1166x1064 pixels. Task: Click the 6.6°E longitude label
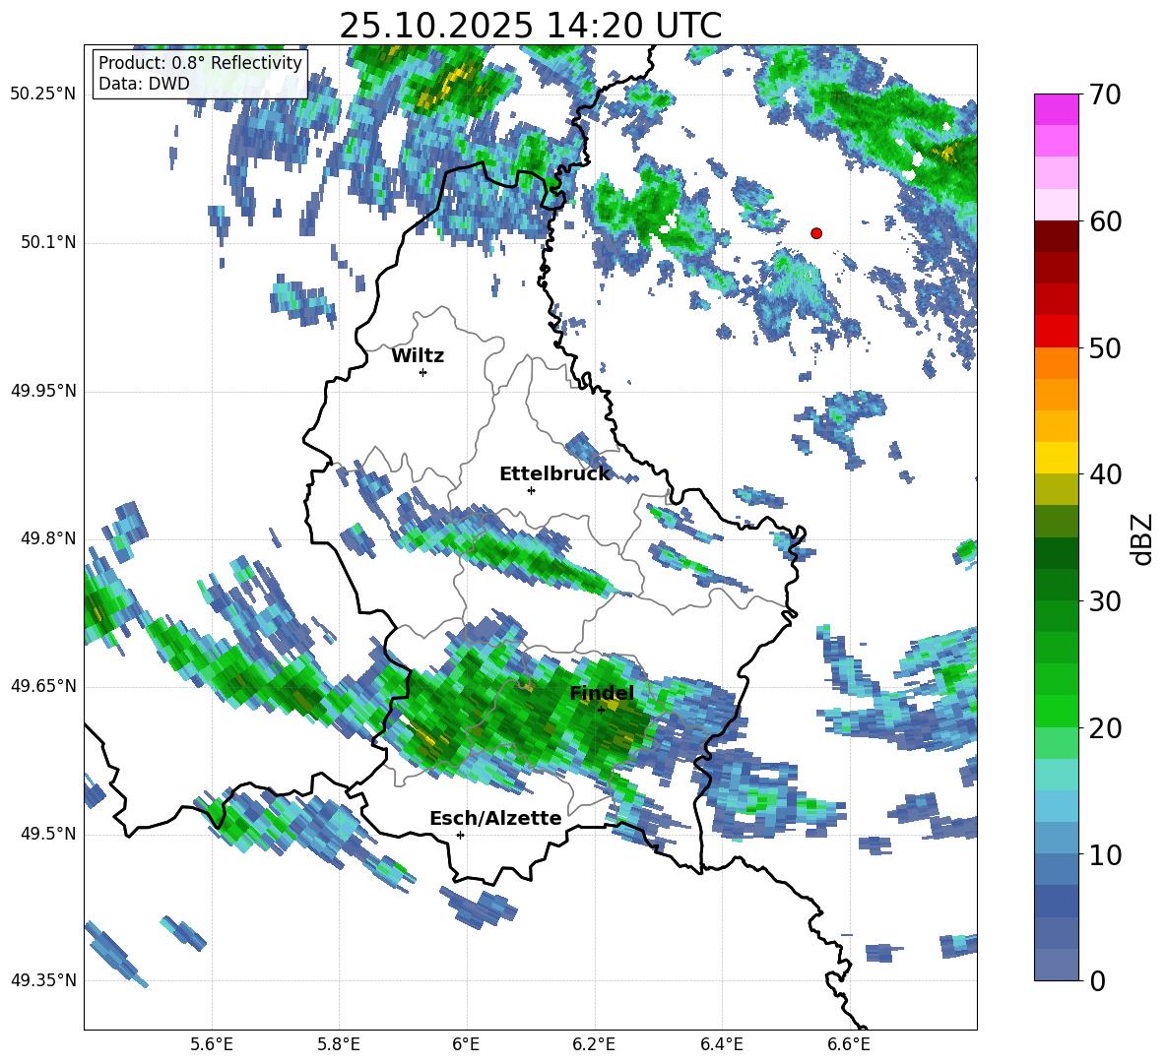(849, 1044)
